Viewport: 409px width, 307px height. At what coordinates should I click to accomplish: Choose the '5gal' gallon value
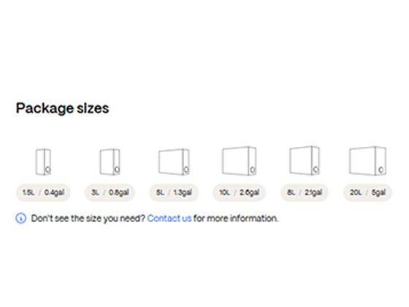coord(378,193)
